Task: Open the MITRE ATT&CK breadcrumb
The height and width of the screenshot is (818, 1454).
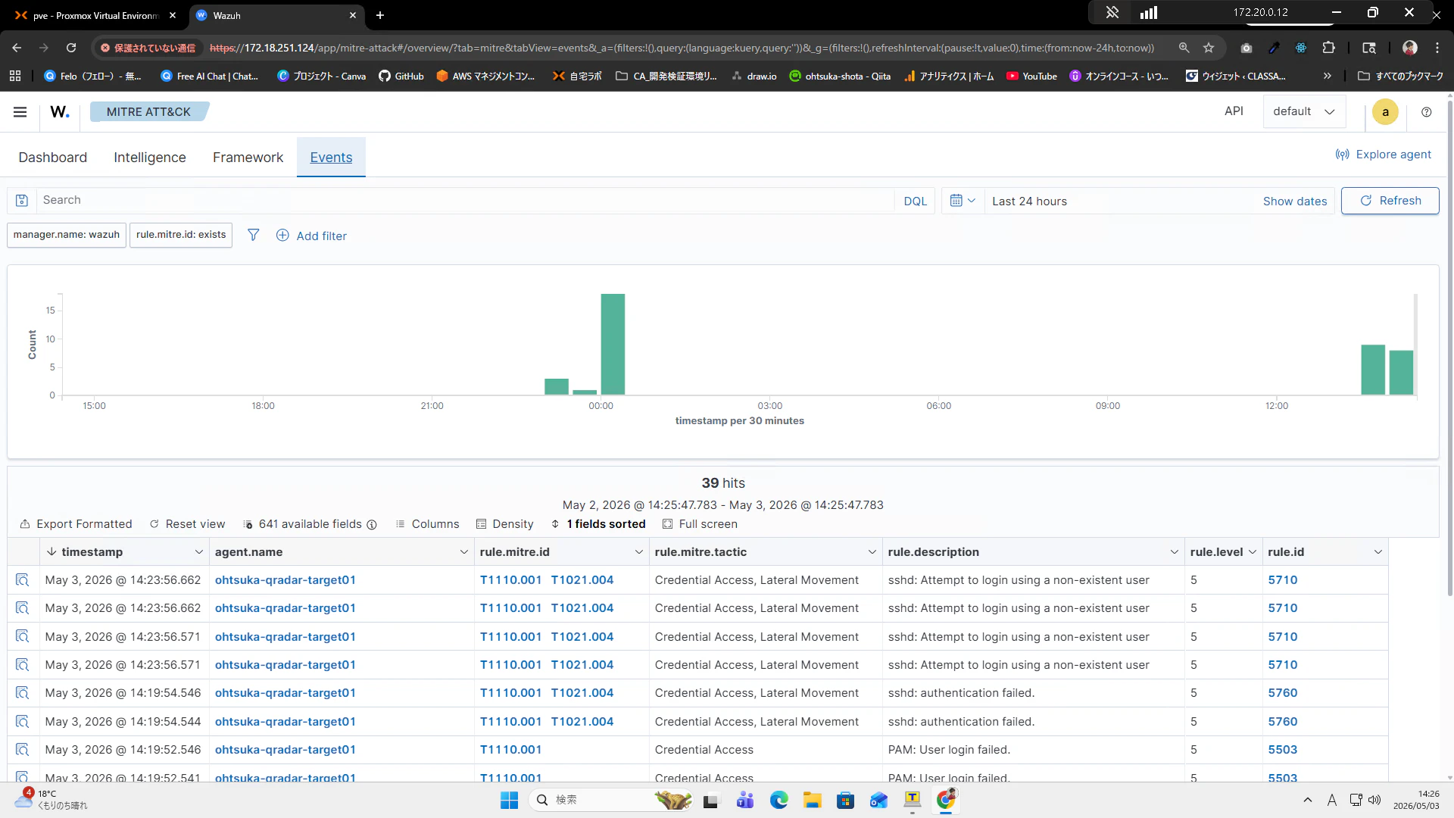Action: pyautogui.click(x=148, y=112)
